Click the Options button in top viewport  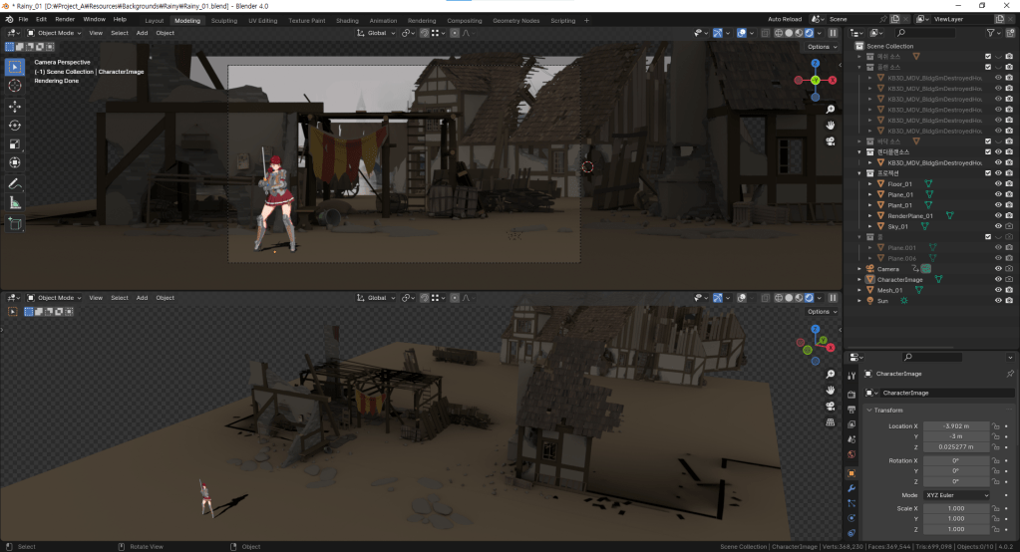tap(822, 47)
